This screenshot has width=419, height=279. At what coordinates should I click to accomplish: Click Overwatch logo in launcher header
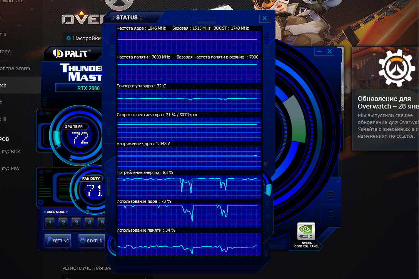(x=83, y=18)
